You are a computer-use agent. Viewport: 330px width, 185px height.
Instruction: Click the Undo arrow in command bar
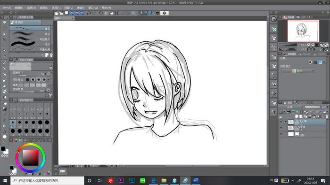coord(89,13)
